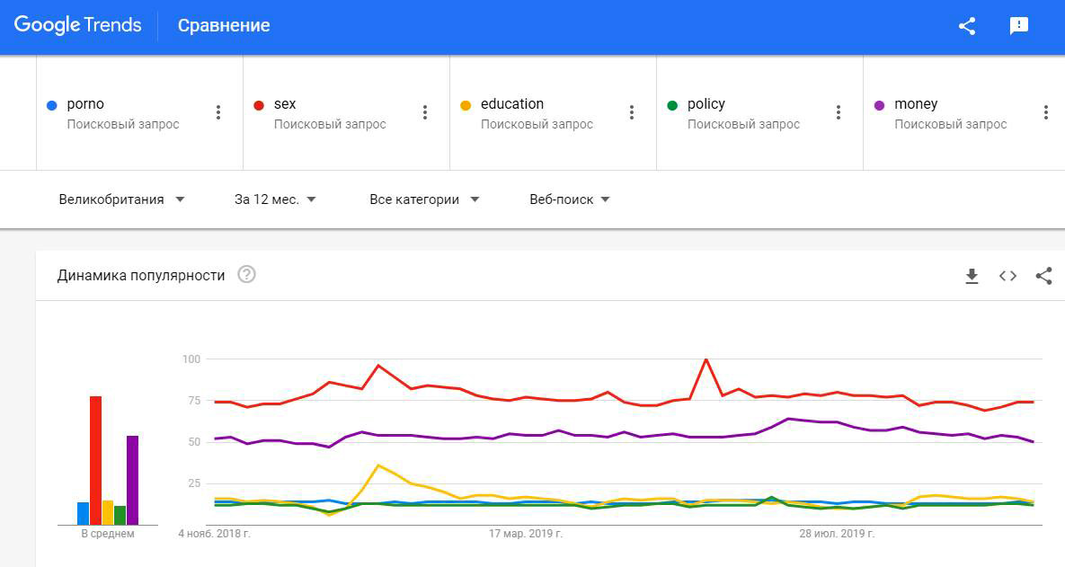1065x567 pixels.
Task: Click the red sex average bar
Action: (95, 460)
